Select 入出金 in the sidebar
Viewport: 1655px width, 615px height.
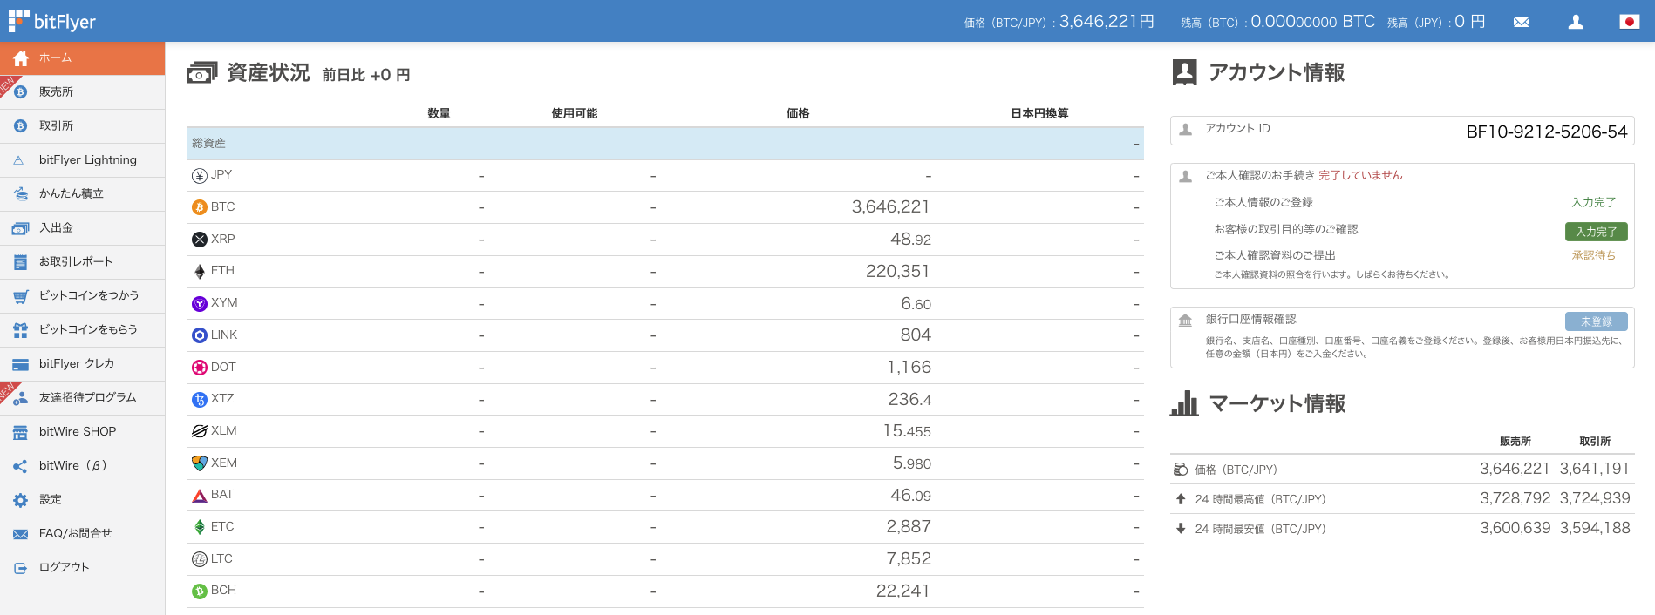pos(82,228)
